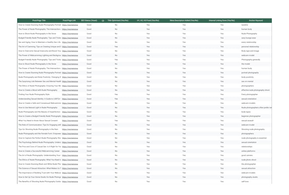Screen dimensions: 289x195
Task: Open link in 'Finding Your Nude Photography Style' row
Action: point(70,95)
